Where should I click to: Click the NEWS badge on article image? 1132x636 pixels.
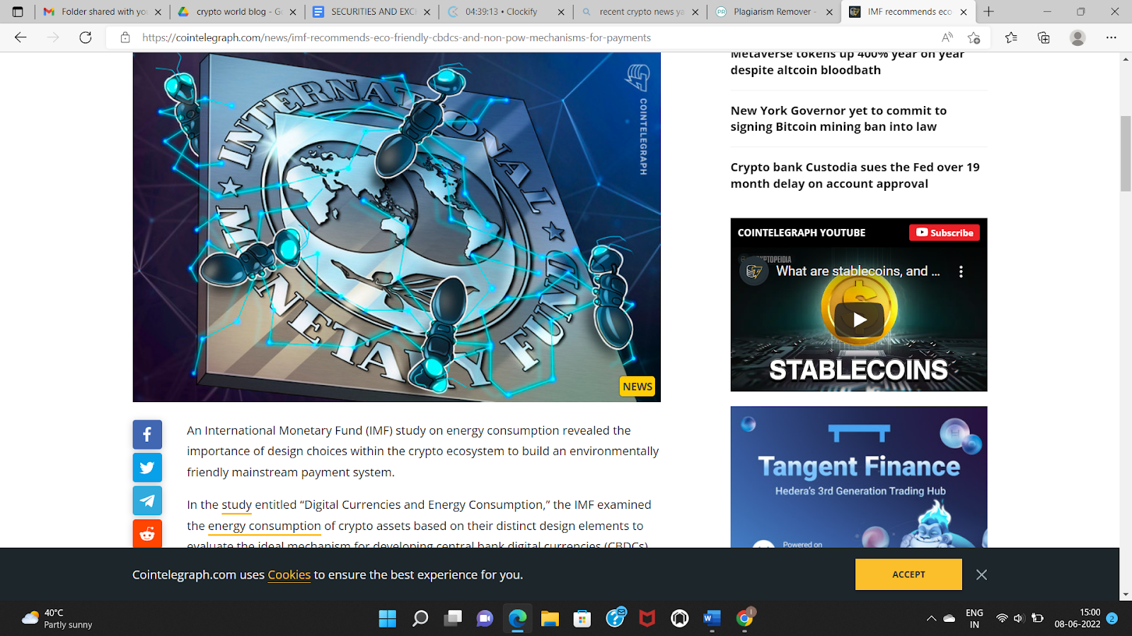[637, 387]
